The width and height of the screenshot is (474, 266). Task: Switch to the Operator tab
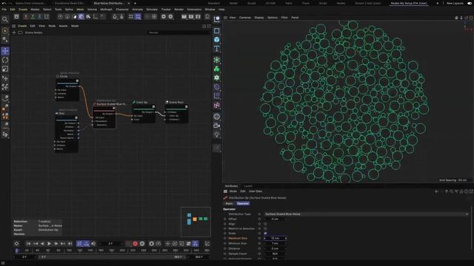(x=243, y=204)
